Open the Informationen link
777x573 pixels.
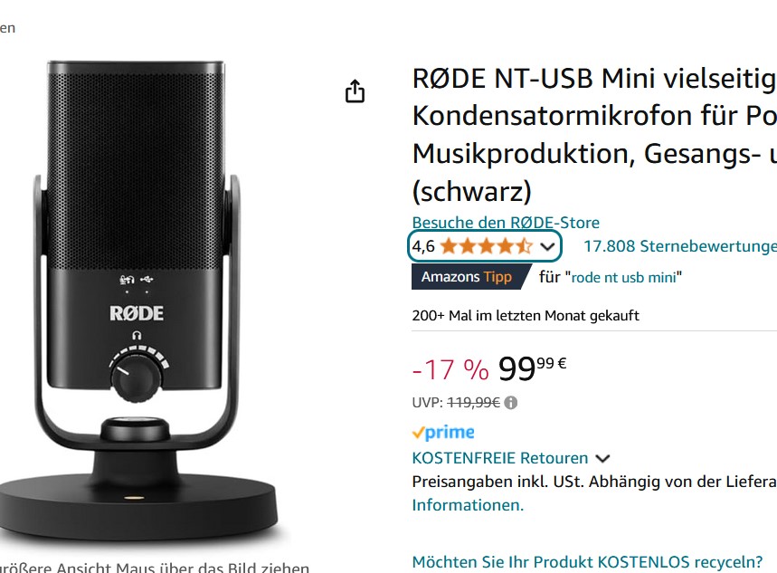[x=468, y=505]
